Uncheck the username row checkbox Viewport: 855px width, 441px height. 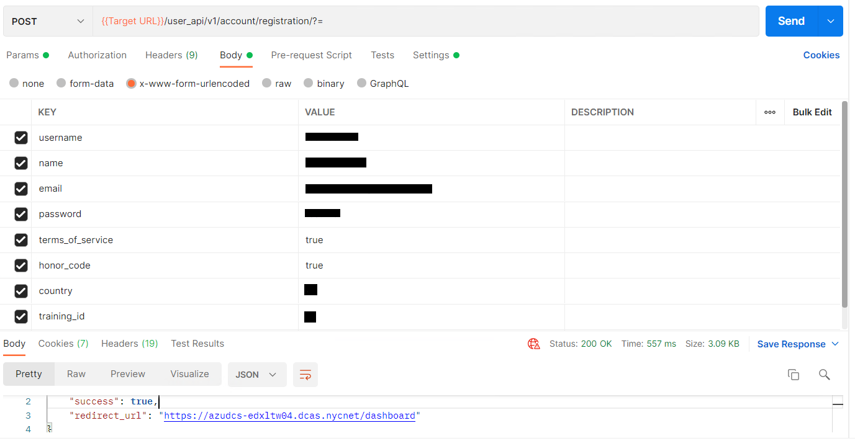(x=21, y=138)
